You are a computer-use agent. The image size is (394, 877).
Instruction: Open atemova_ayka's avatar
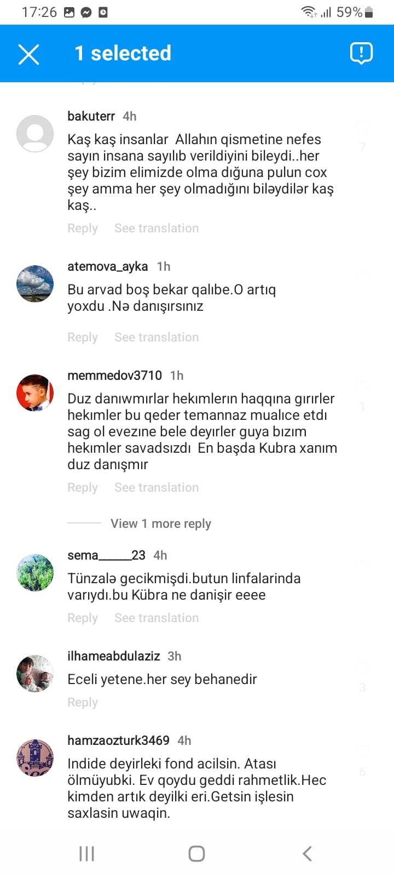pos(35,283)
